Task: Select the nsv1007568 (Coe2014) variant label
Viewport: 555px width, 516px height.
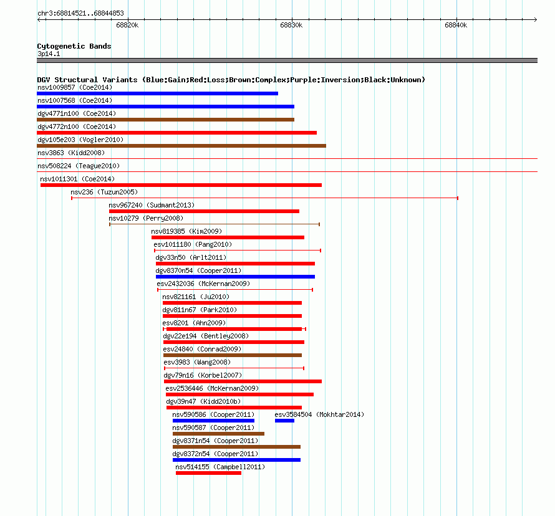Action: [x=75, y=100]
